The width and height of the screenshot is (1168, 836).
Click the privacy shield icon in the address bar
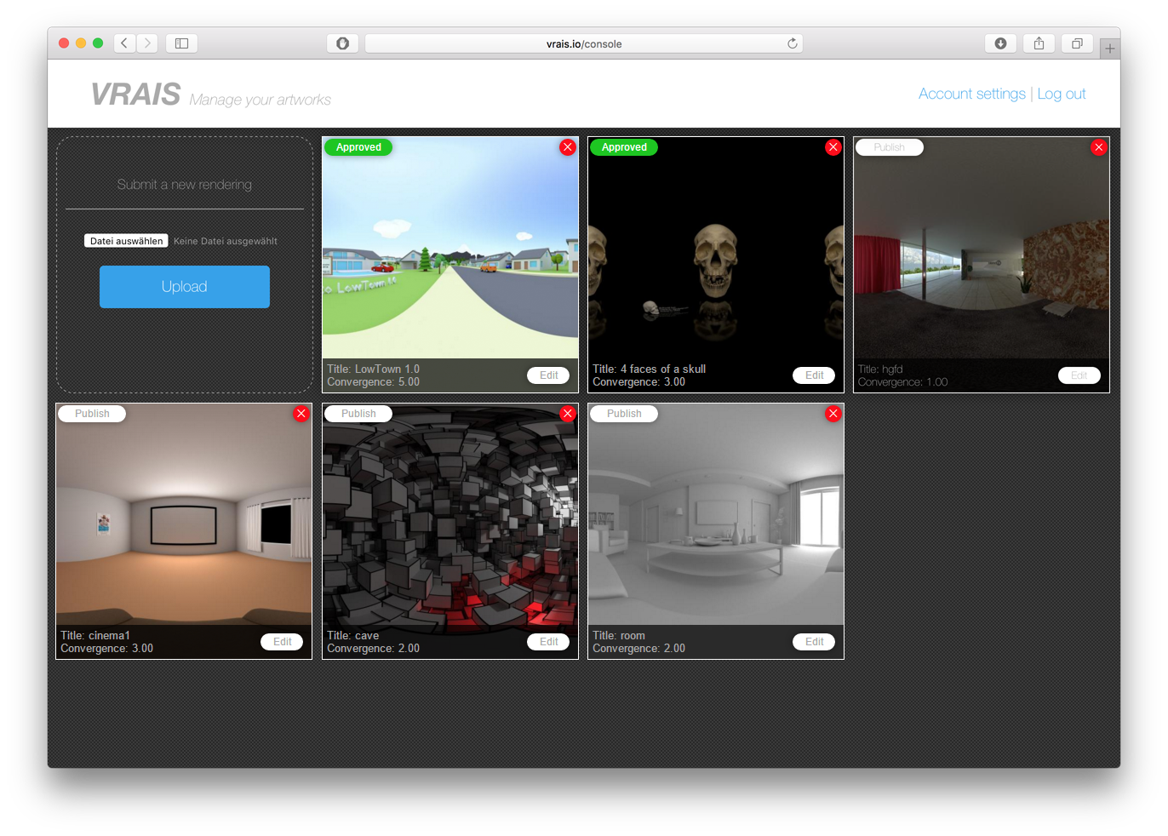[342, 43]
